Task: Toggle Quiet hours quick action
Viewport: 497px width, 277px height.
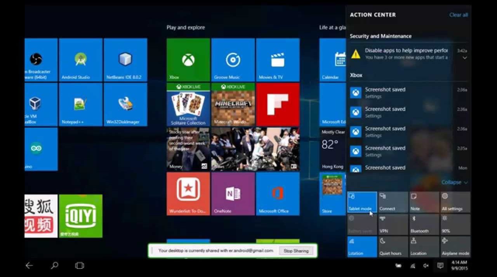Action: [x=393, y=247]
